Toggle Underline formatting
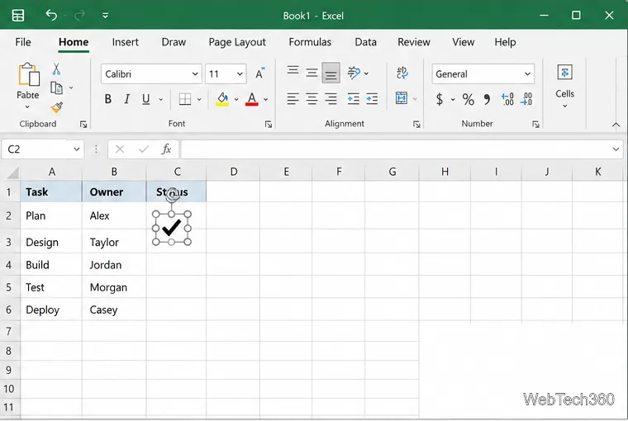The width and height of the screenshot is (628, 421). (x=145, y=99)
